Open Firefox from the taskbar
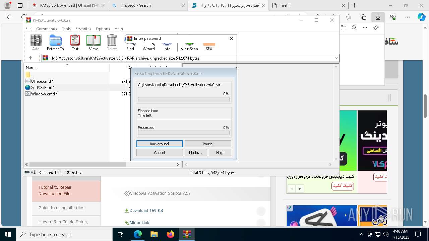Image resolution: width=429 pixels, height=241 pixels. point(171,234)
